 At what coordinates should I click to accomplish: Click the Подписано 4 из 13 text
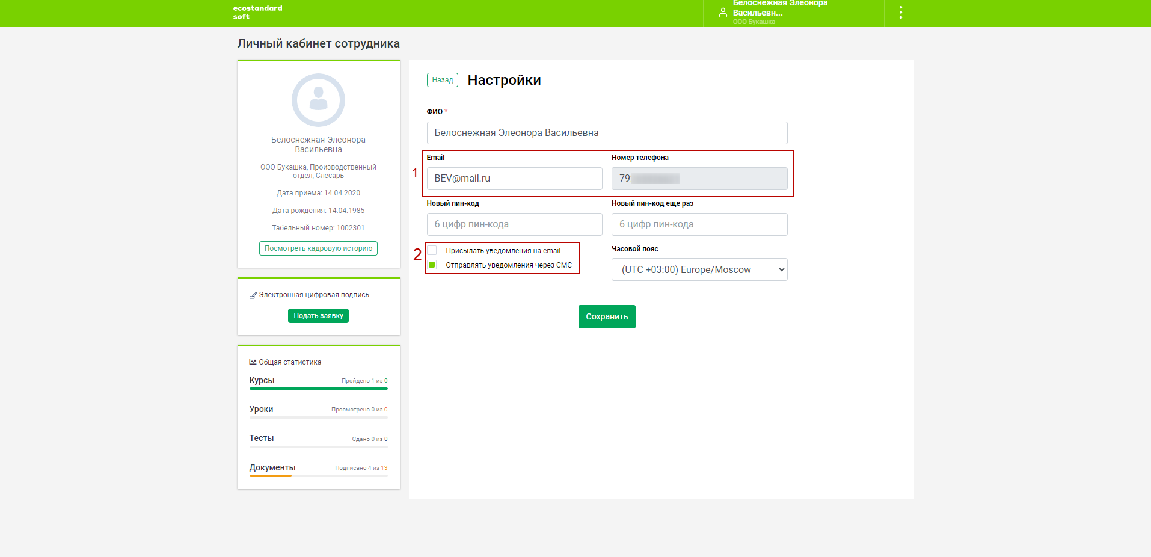click(361, 468)
